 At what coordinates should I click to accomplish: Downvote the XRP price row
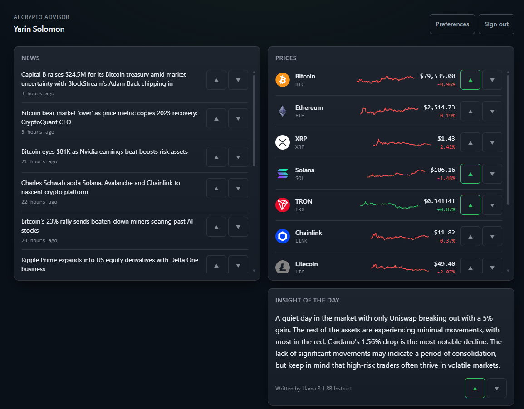click(x=492, y=142)
